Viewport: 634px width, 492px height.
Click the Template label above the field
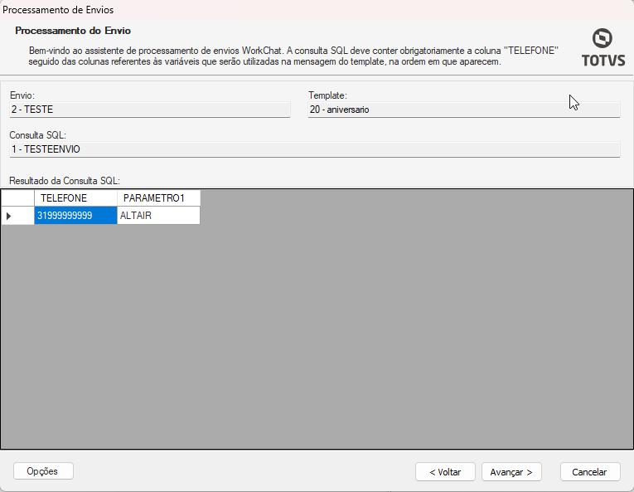click(327, 95)
